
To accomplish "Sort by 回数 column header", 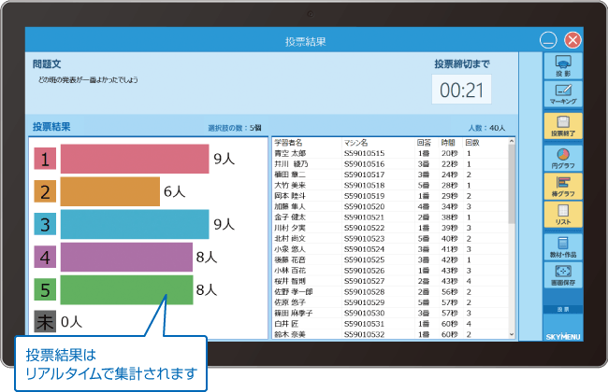I will click(x=472, y=143).
